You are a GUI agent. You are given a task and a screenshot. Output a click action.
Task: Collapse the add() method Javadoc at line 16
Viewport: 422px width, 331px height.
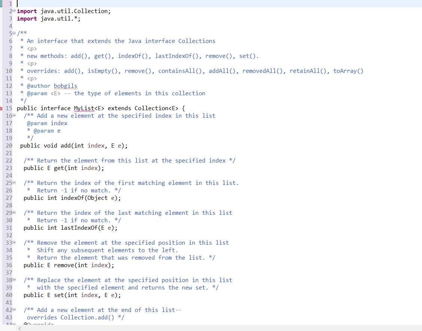pyautogui.click(x=14, y=115)
